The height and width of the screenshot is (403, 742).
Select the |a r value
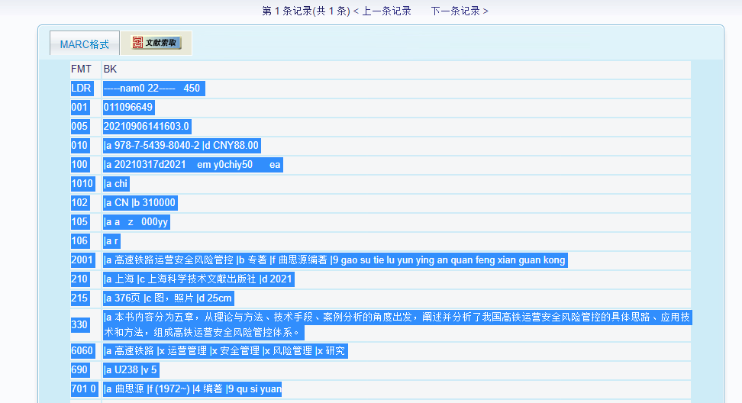[111, 240]
